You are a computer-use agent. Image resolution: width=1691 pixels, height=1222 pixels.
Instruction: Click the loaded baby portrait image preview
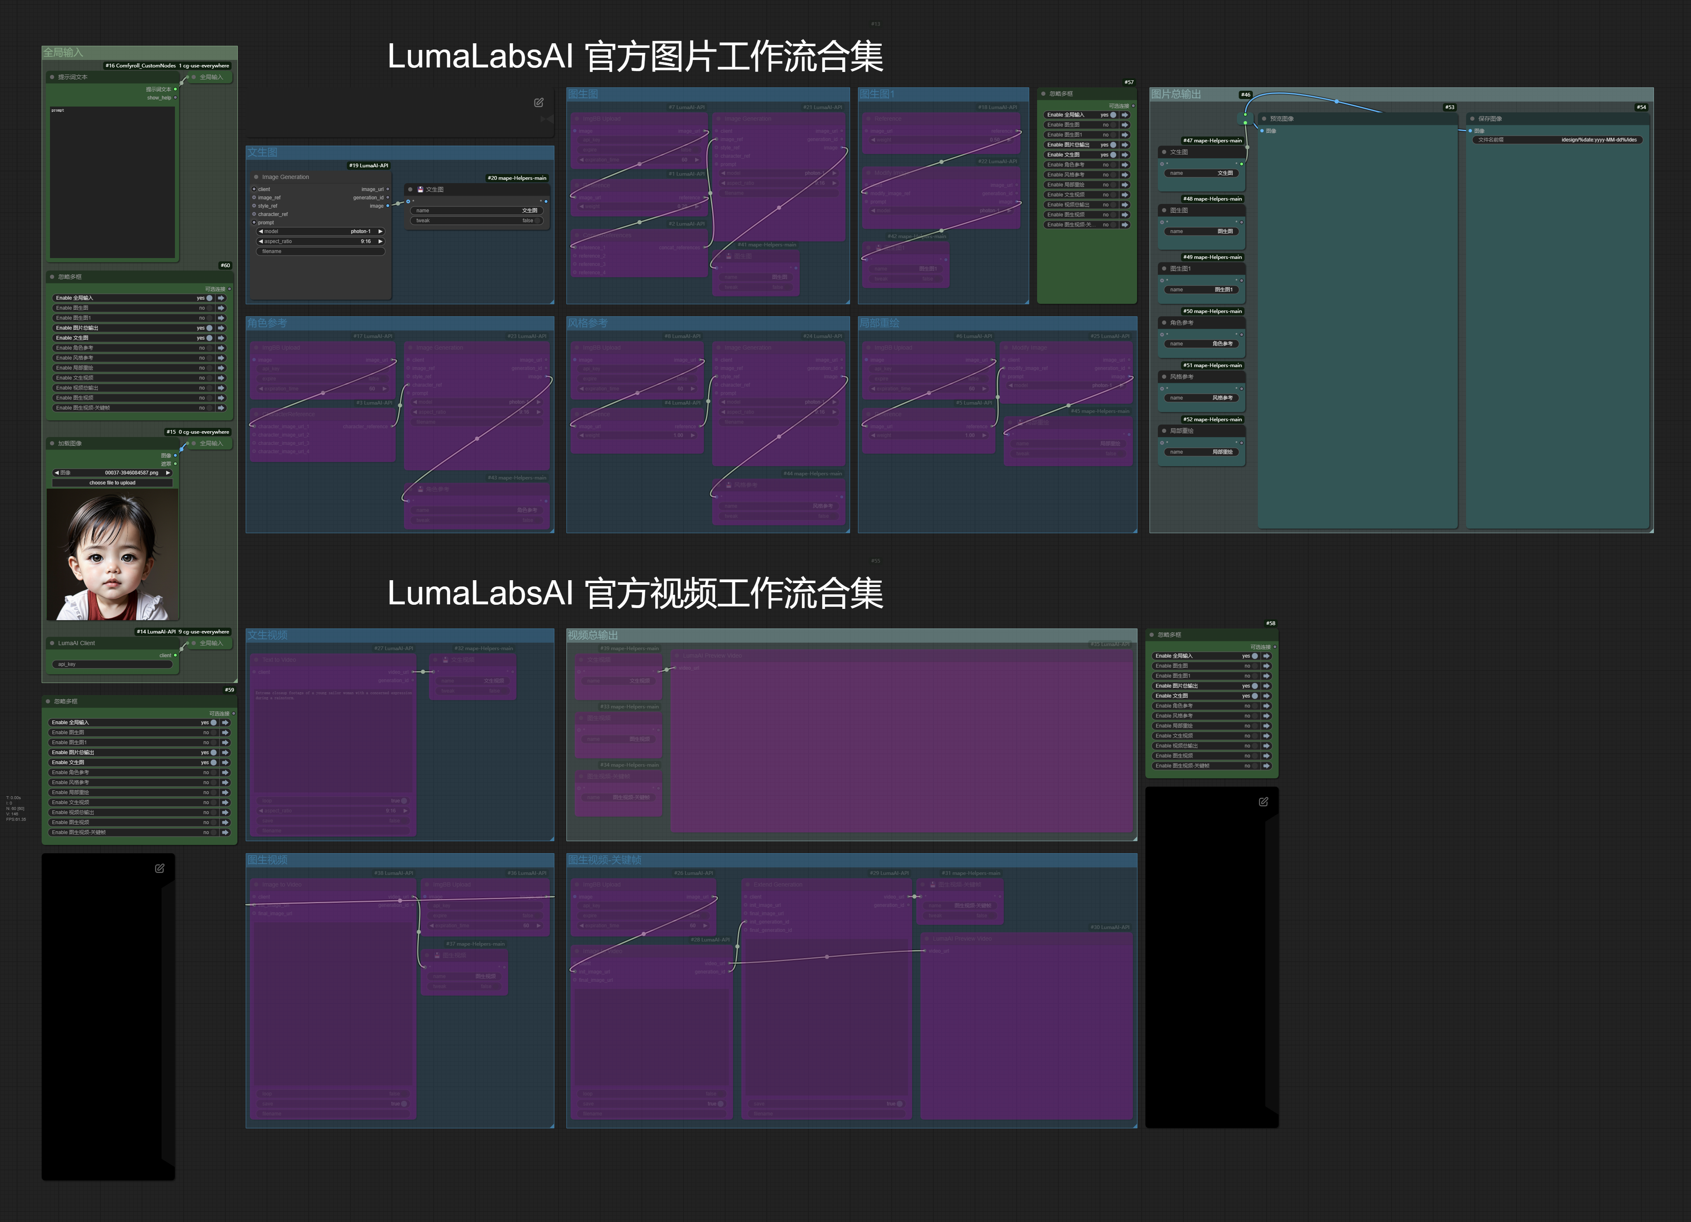[112, 554]
